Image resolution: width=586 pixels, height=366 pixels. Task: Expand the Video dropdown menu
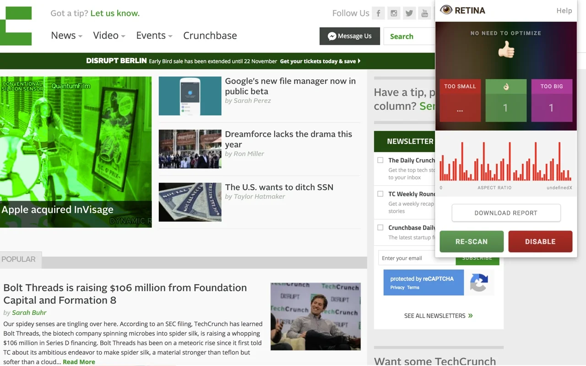[x=109, y=36]
